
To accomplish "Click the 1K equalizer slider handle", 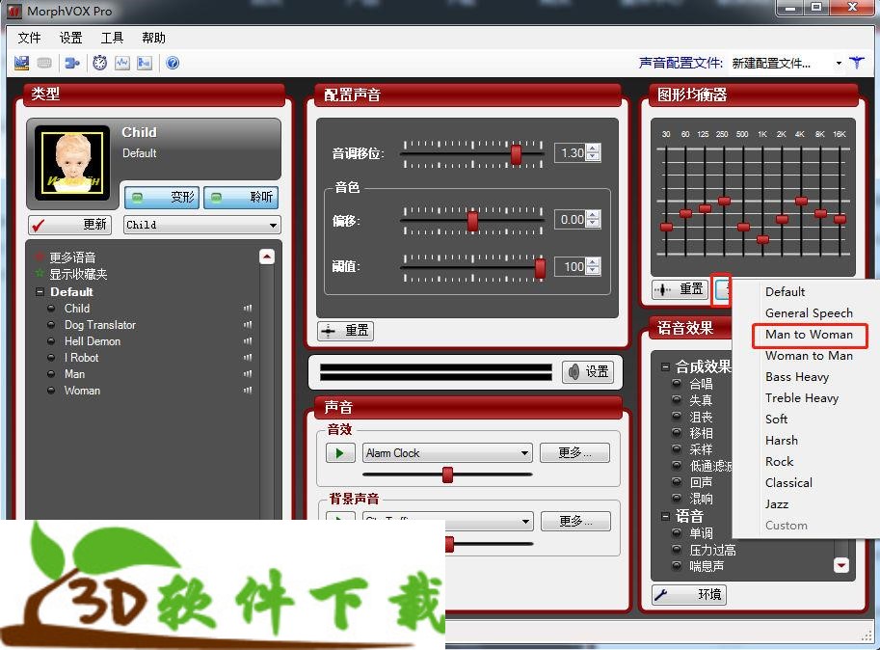I will coord(762,240).
